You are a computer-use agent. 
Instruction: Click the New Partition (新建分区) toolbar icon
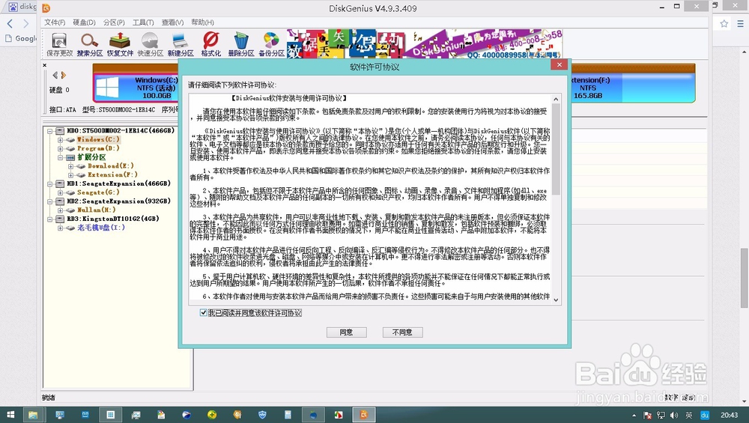coord(181,44)
